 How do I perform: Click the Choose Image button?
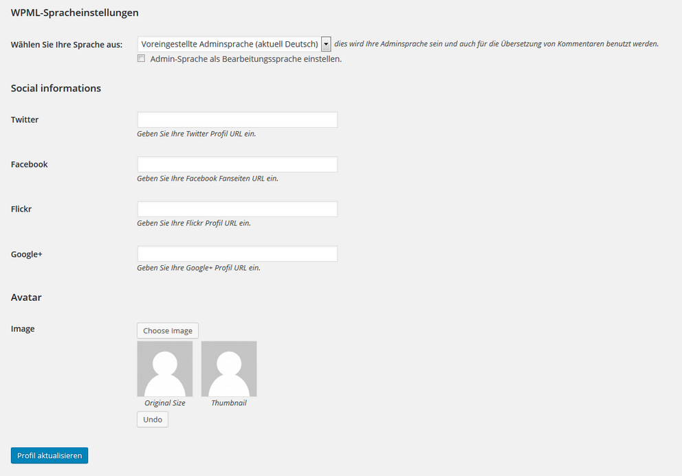(168, 330)
